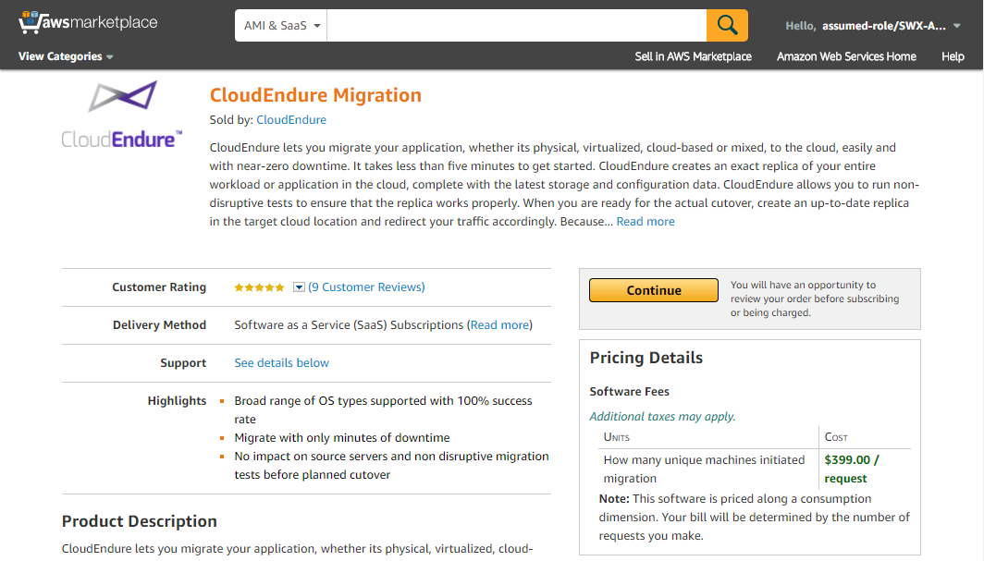Click the AWS Marketplace logo
984x561 pixels.
click(x=88, y=22)
